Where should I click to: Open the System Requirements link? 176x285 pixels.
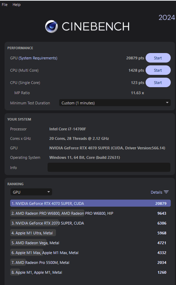[38, 58]
